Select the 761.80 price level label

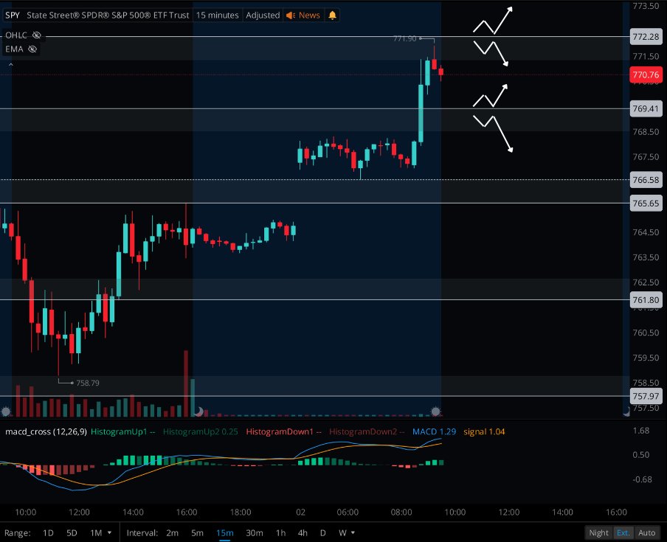click(x=646, y=299)
